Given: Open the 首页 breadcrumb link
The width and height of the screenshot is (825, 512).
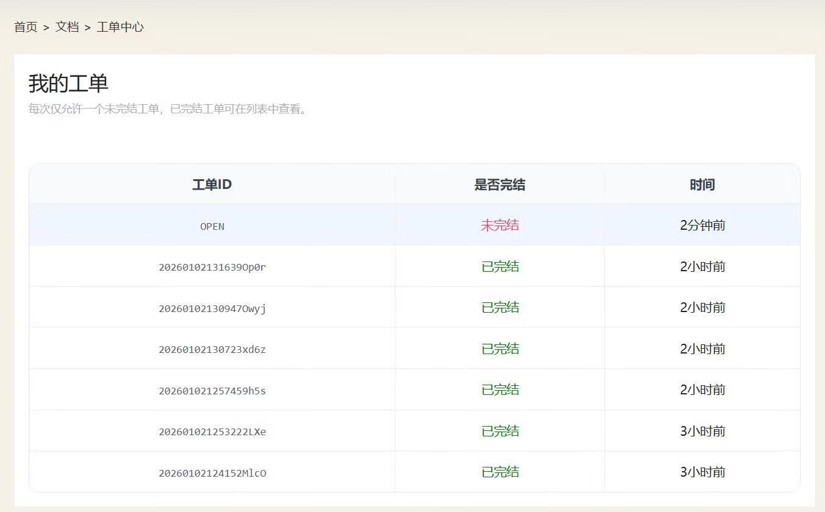Looking at the screenshot, I should pos(26,27).
